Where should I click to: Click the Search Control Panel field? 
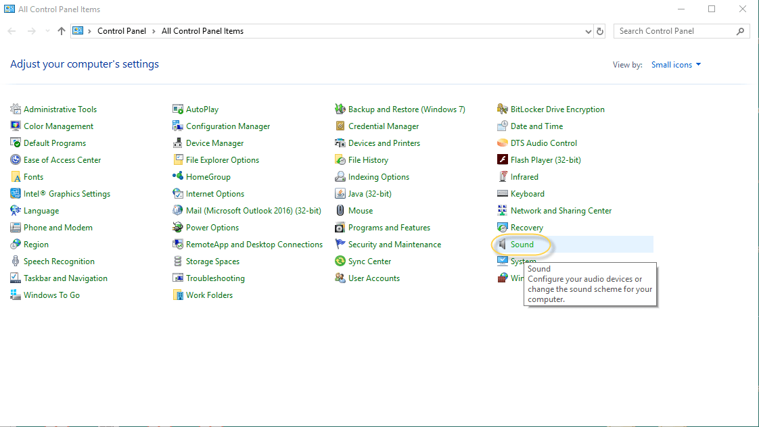676,31
